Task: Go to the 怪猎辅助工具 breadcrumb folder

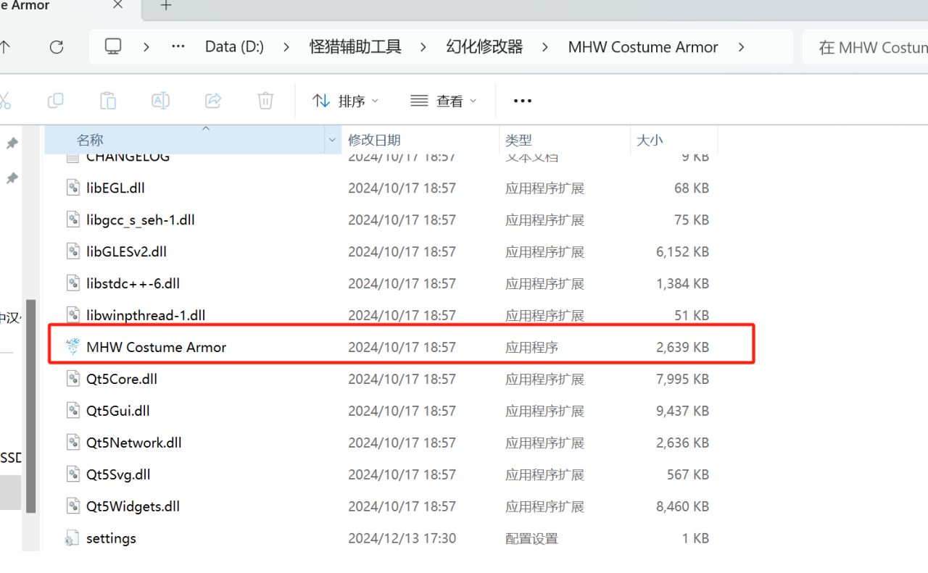Action: click(x=355, y=47)
